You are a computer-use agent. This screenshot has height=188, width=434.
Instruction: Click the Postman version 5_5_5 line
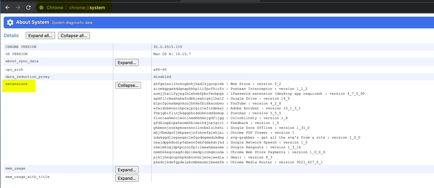[217, 113]
